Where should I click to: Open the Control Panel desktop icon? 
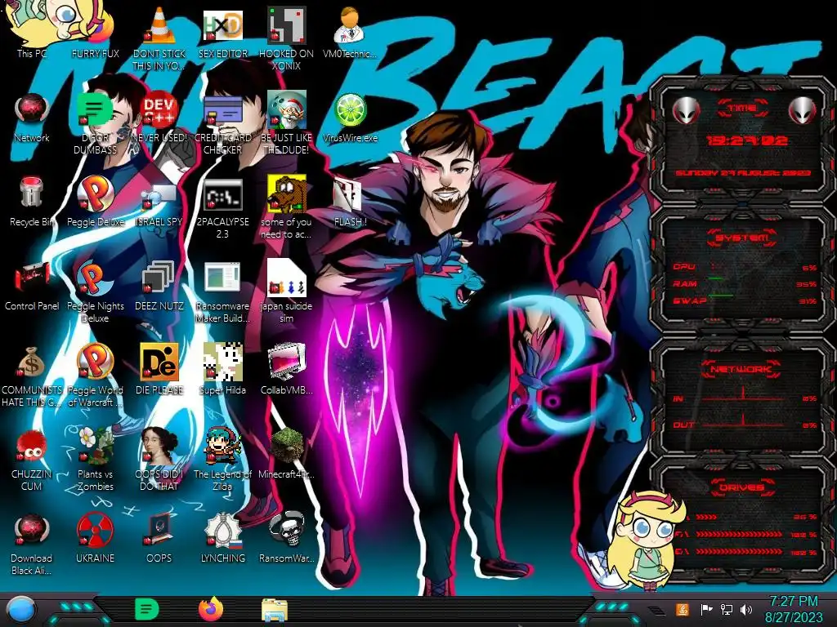click(x=32, y=286)
